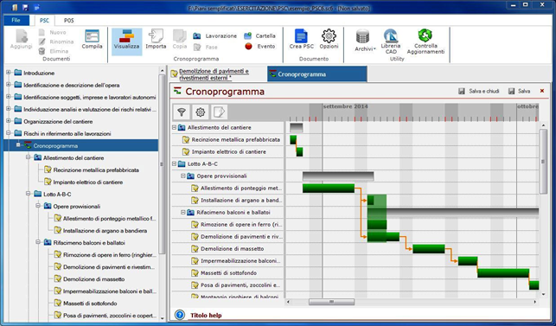Collapse Lotto A-B-C in left tree
The width and height of the screenshot is (556, 326).
(x=28, y=194)
